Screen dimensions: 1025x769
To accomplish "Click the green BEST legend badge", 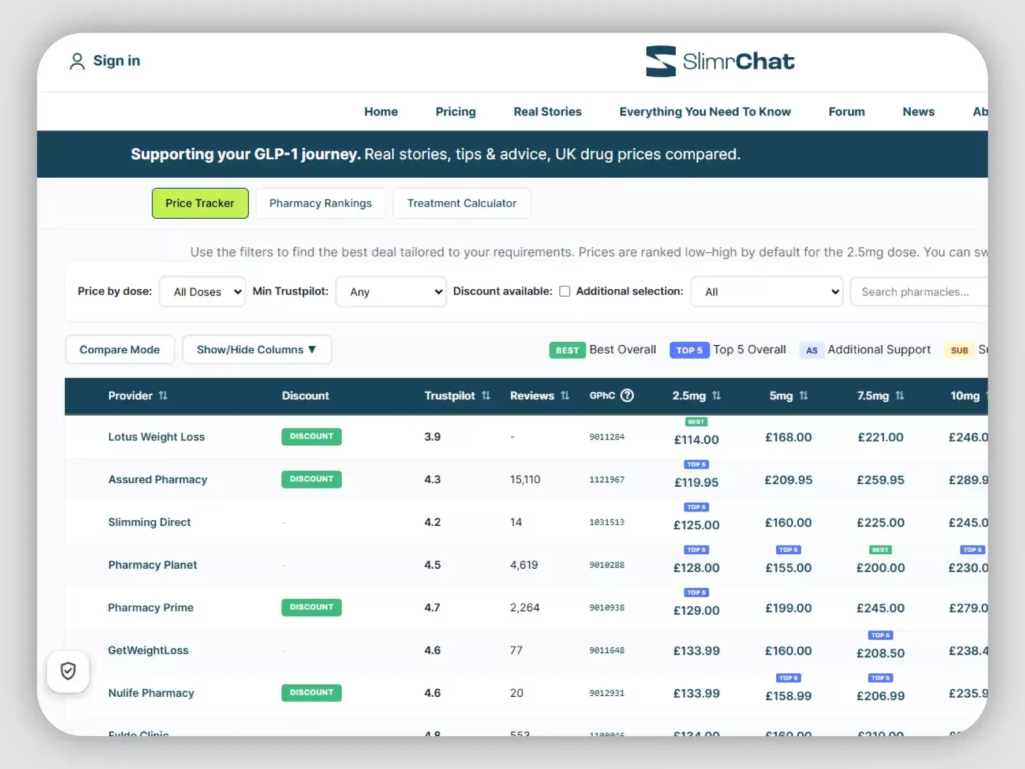I will point(567,350).
